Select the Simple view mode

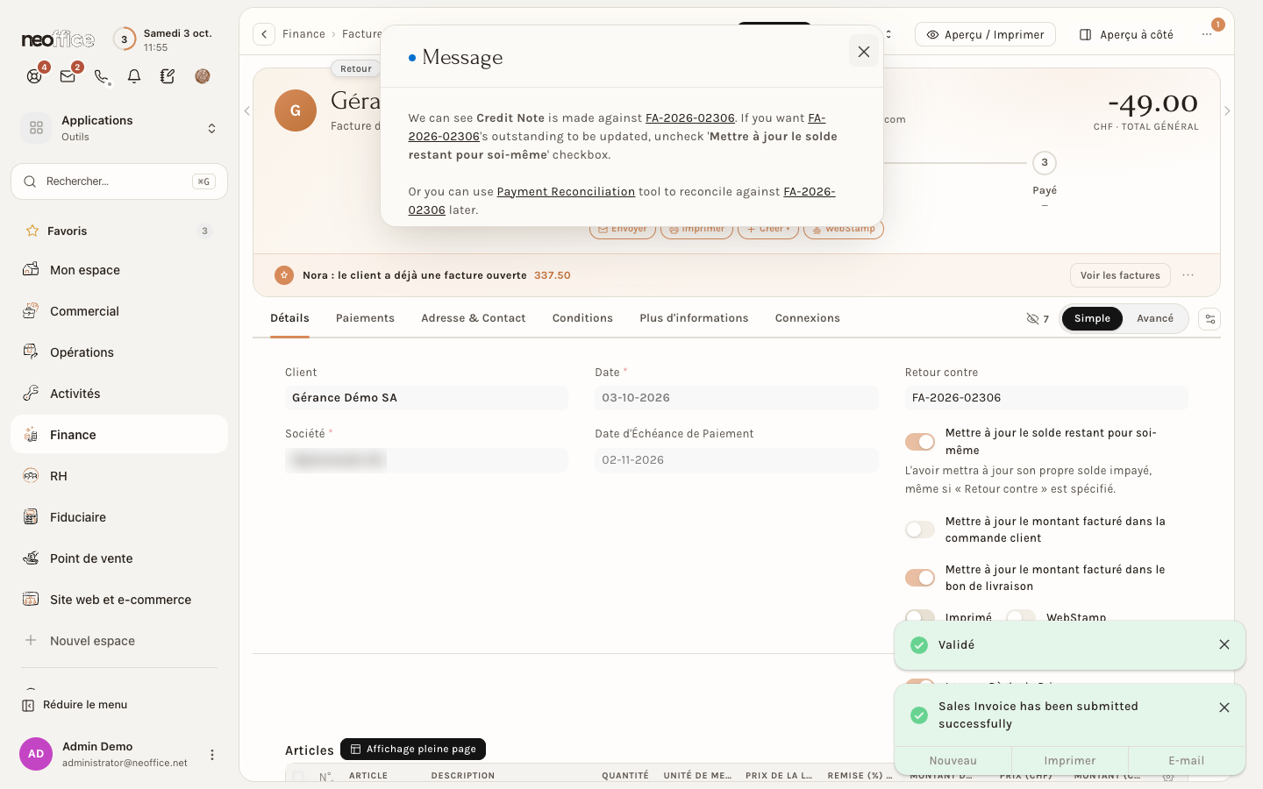pos(1092,318)
